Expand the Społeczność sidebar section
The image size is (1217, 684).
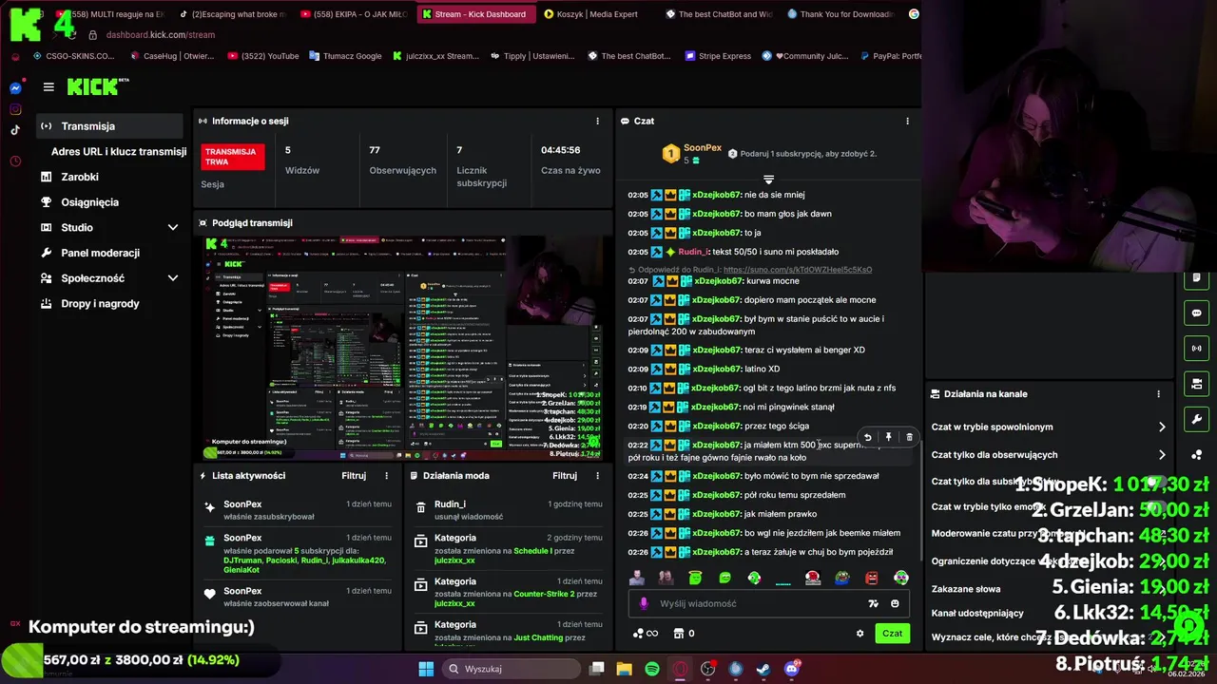point(173,278)
